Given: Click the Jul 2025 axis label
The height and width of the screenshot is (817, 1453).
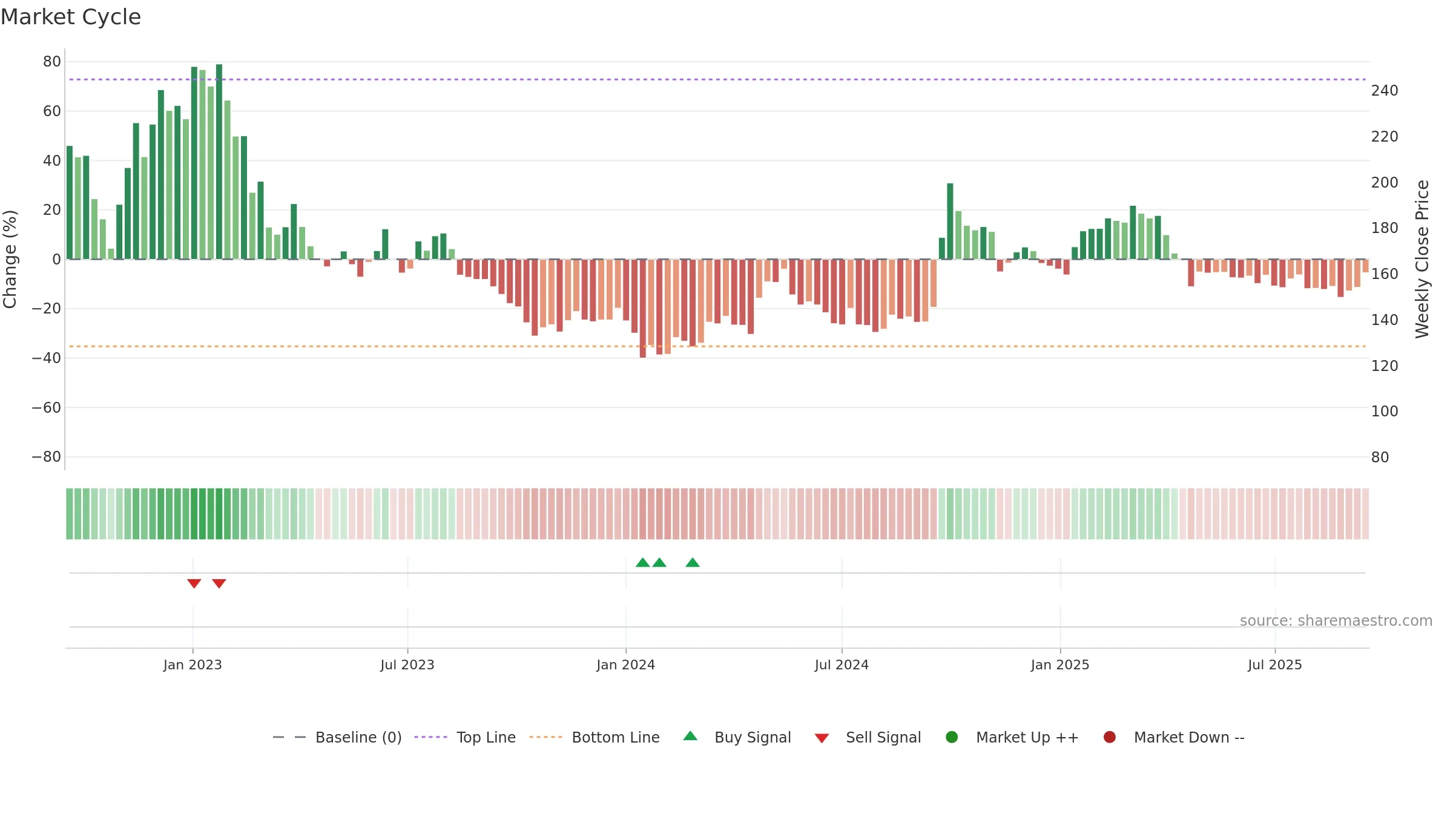Looking at the screenshot, I should coord(1275,665).
